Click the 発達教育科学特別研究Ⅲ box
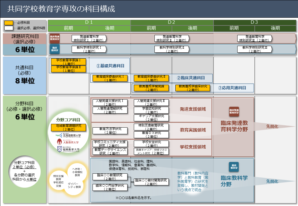Viewport: 298px width, 206px height. pyautogui.click(x=255, y=38)
